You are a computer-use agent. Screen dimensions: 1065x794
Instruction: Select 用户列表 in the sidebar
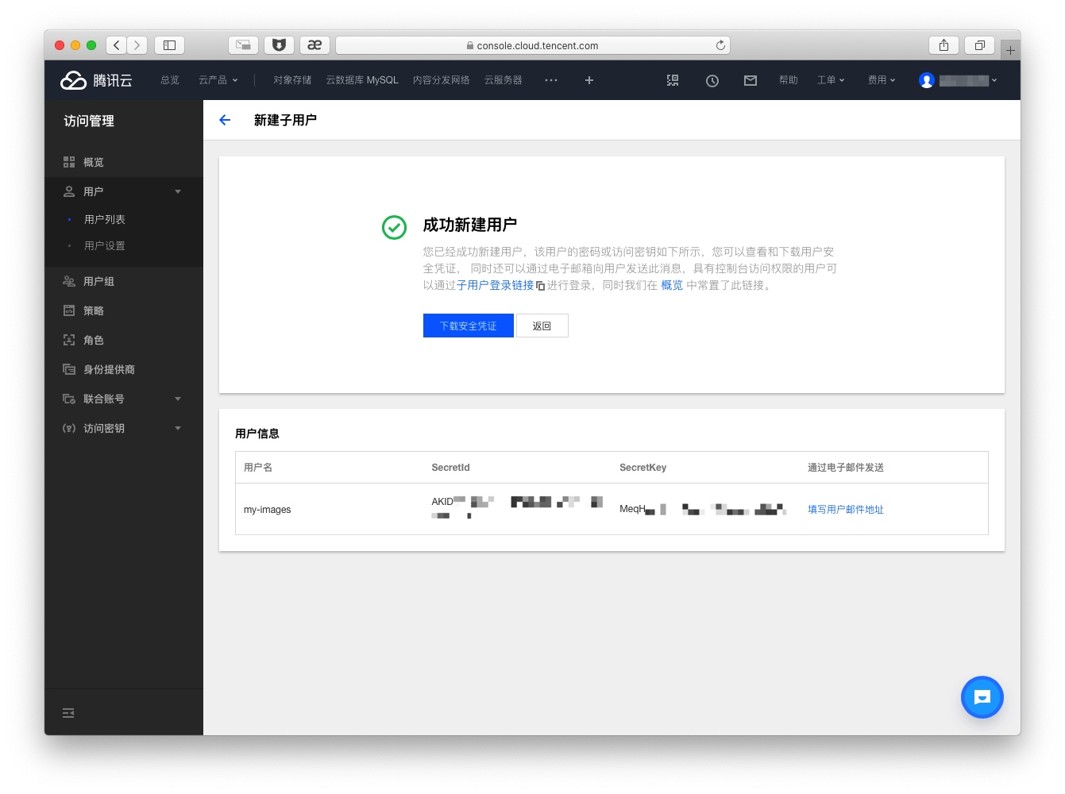(105, 219)
